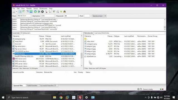Screen dimensions: 178x100
Task: Click the queue activity indicator lights
Action: pyautogui.click(x=162, y=89)
